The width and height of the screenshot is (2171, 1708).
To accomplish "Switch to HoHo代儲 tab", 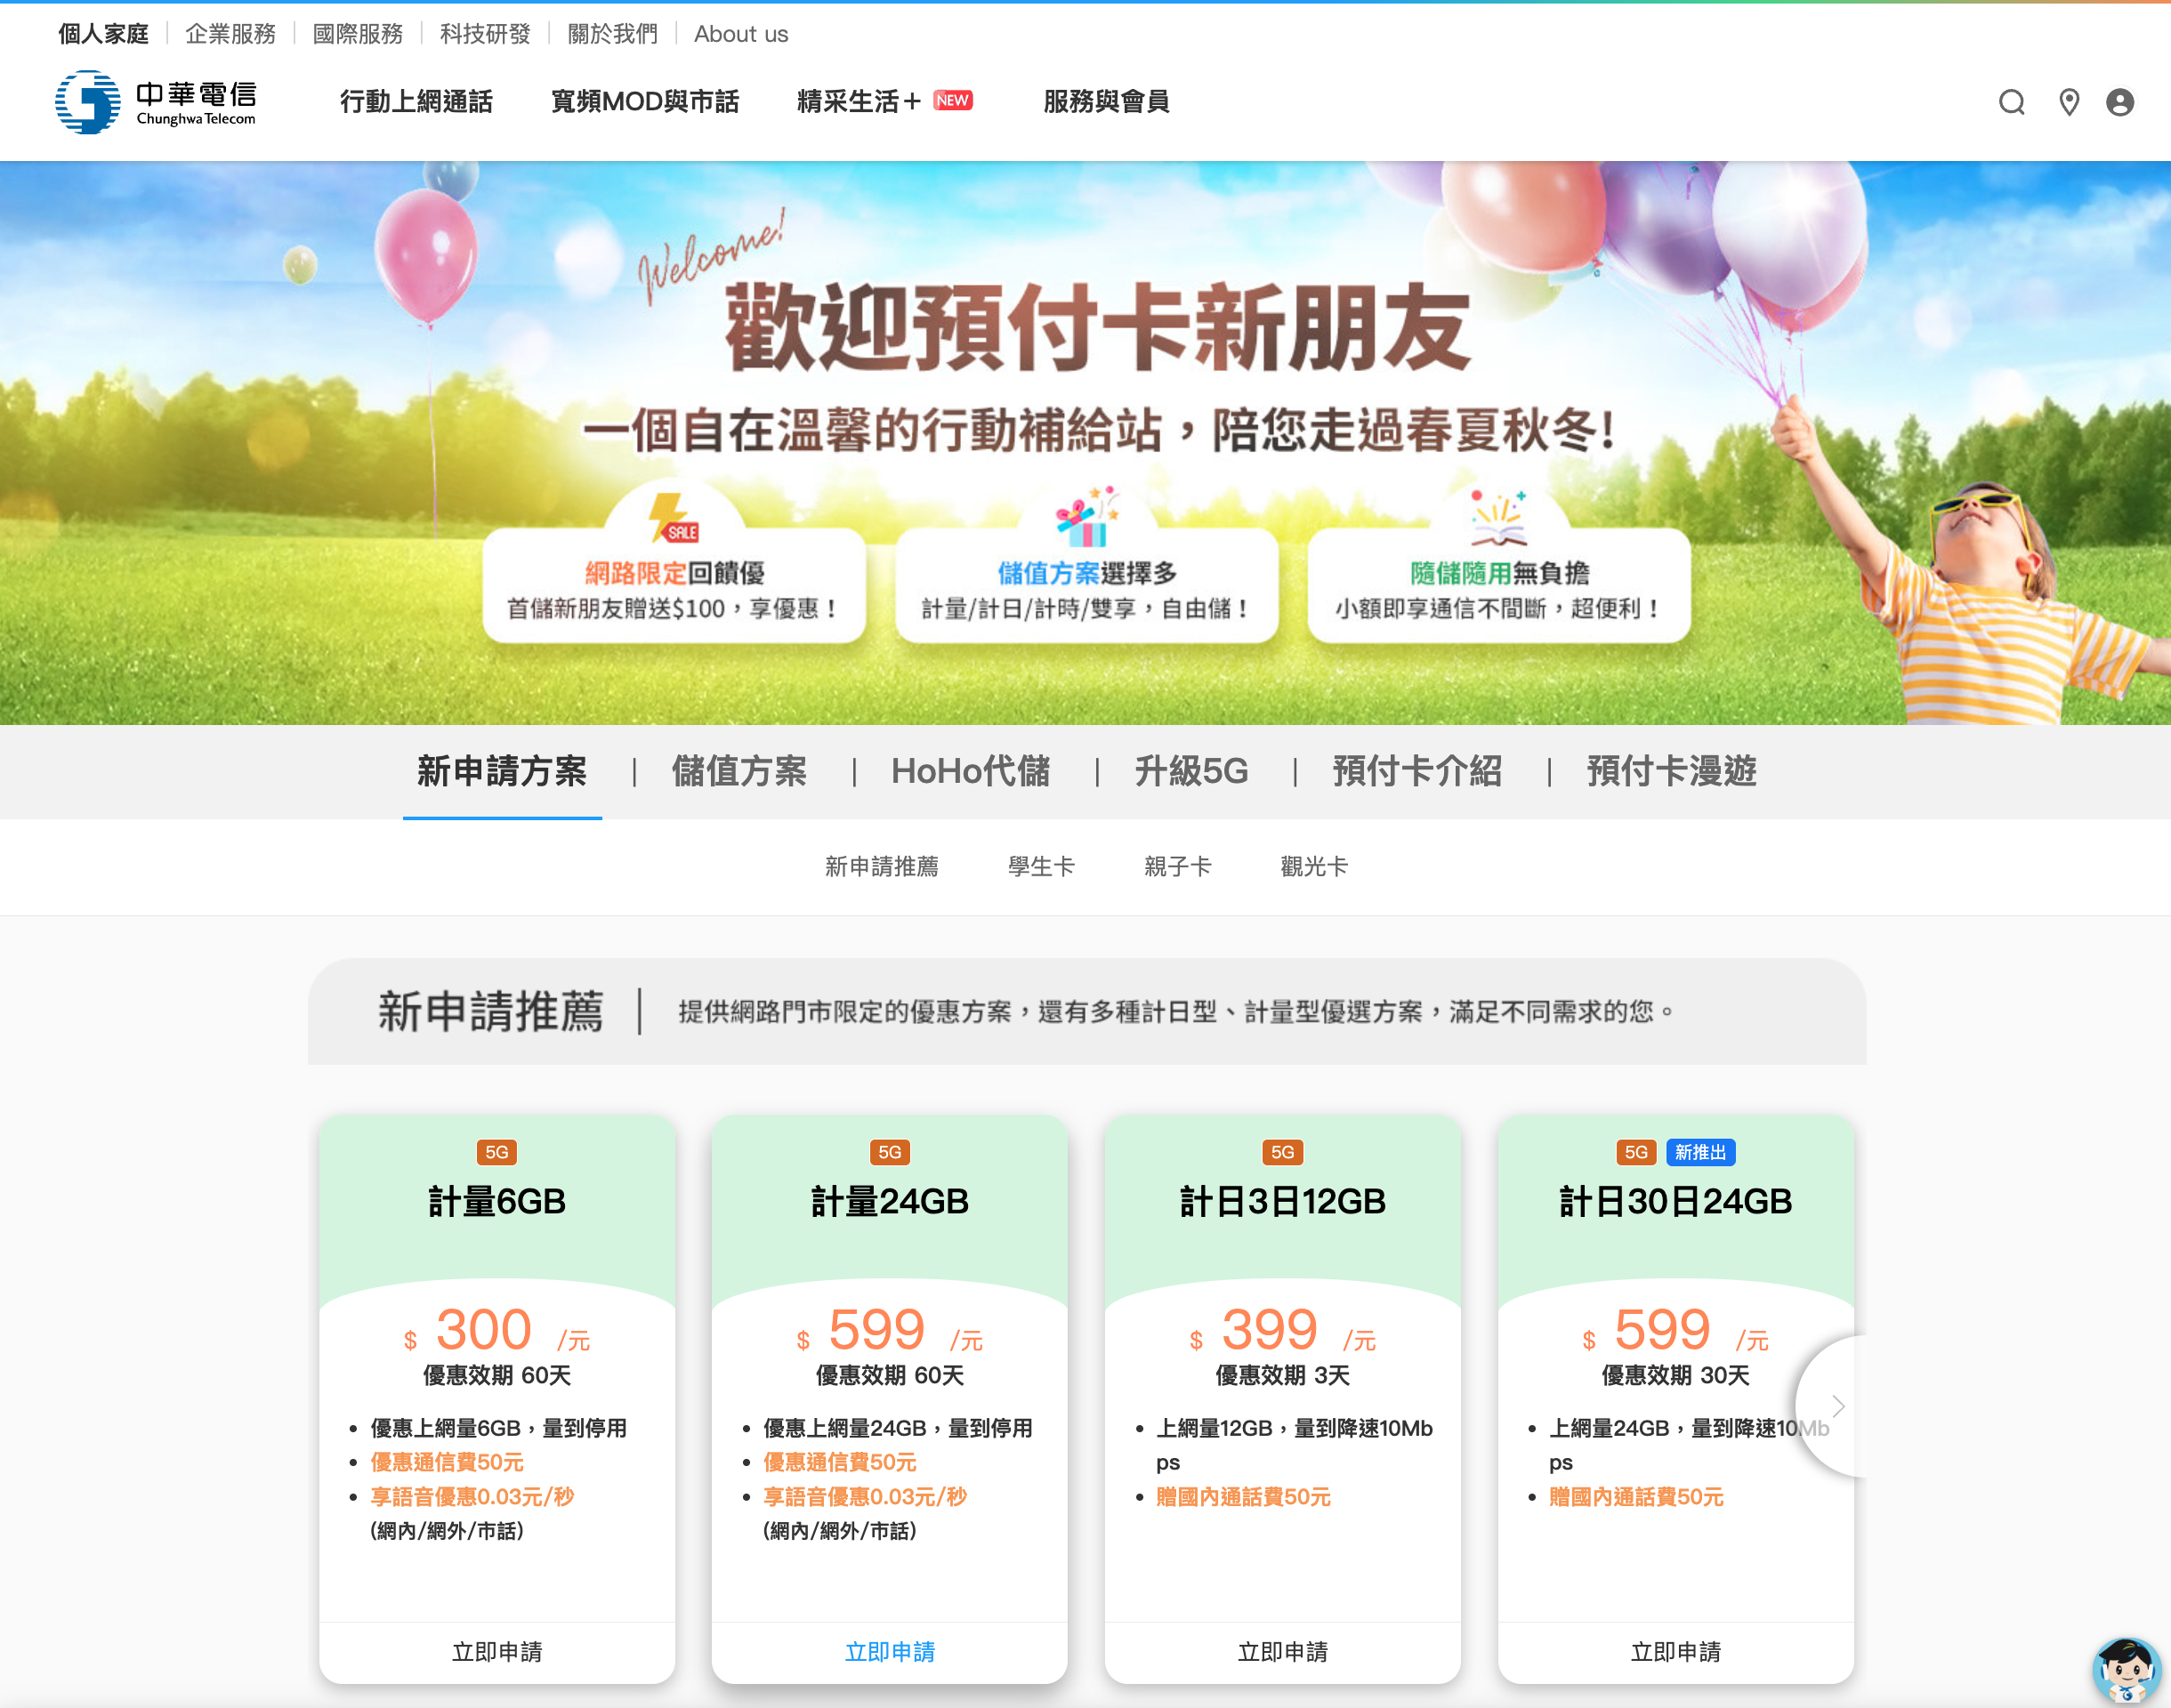I will pyautogui.click(x=970, y=771).
